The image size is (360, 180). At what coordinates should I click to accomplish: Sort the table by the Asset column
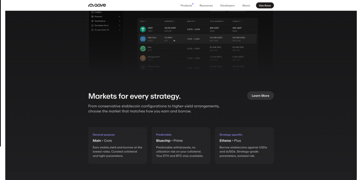pyautogui.click(x=143, y=21)
